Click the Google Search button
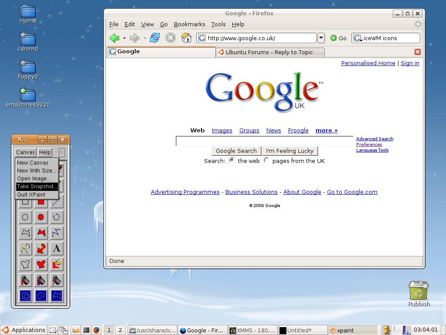 (236, 151)
